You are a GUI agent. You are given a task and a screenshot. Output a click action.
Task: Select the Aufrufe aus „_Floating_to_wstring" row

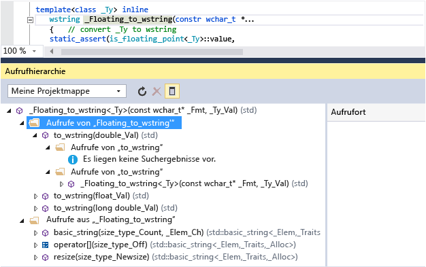(x=110, y=219)
